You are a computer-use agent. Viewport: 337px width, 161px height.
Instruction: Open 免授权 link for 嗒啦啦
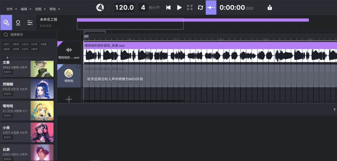(x=8, y=116)
